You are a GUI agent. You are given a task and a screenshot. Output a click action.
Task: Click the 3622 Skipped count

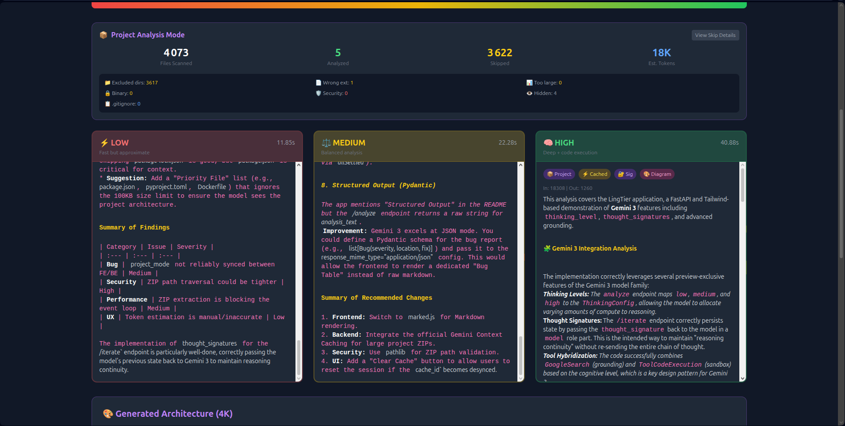[500, 53]
